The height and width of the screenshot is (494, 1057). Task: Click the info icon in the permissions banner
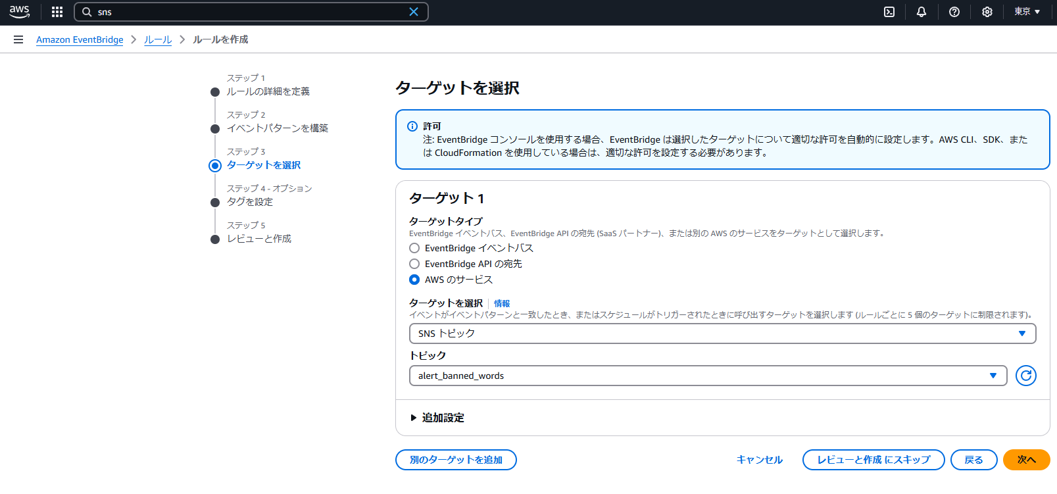(412, 126)
